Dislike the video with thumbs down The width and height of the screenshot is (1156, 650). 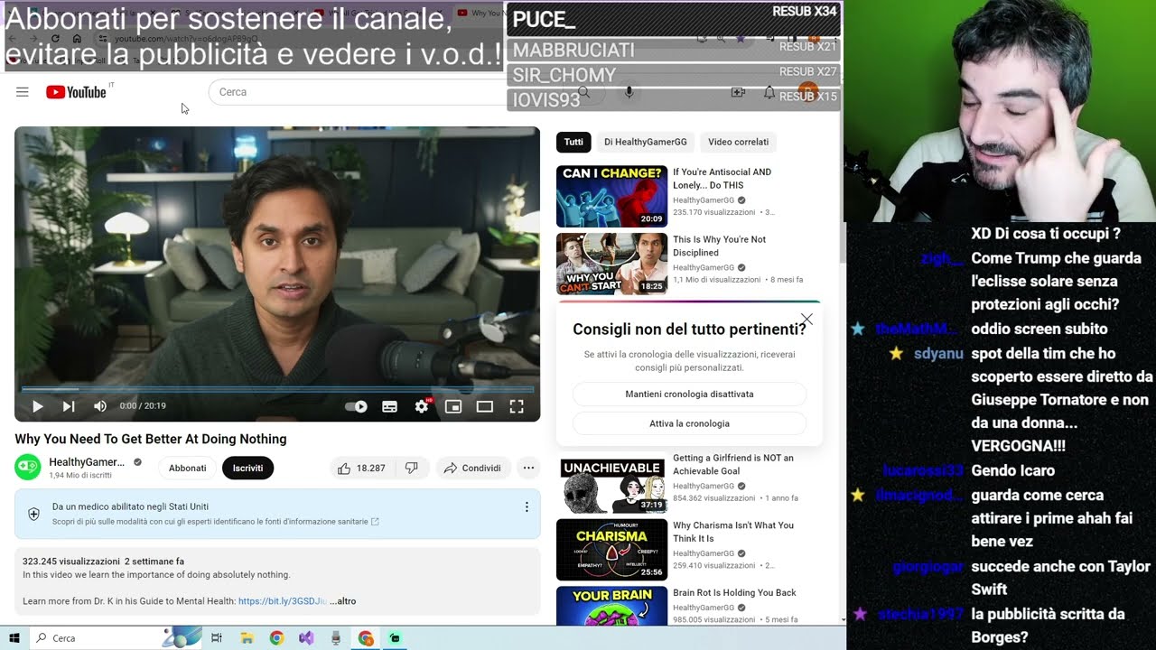coord(411,468)
